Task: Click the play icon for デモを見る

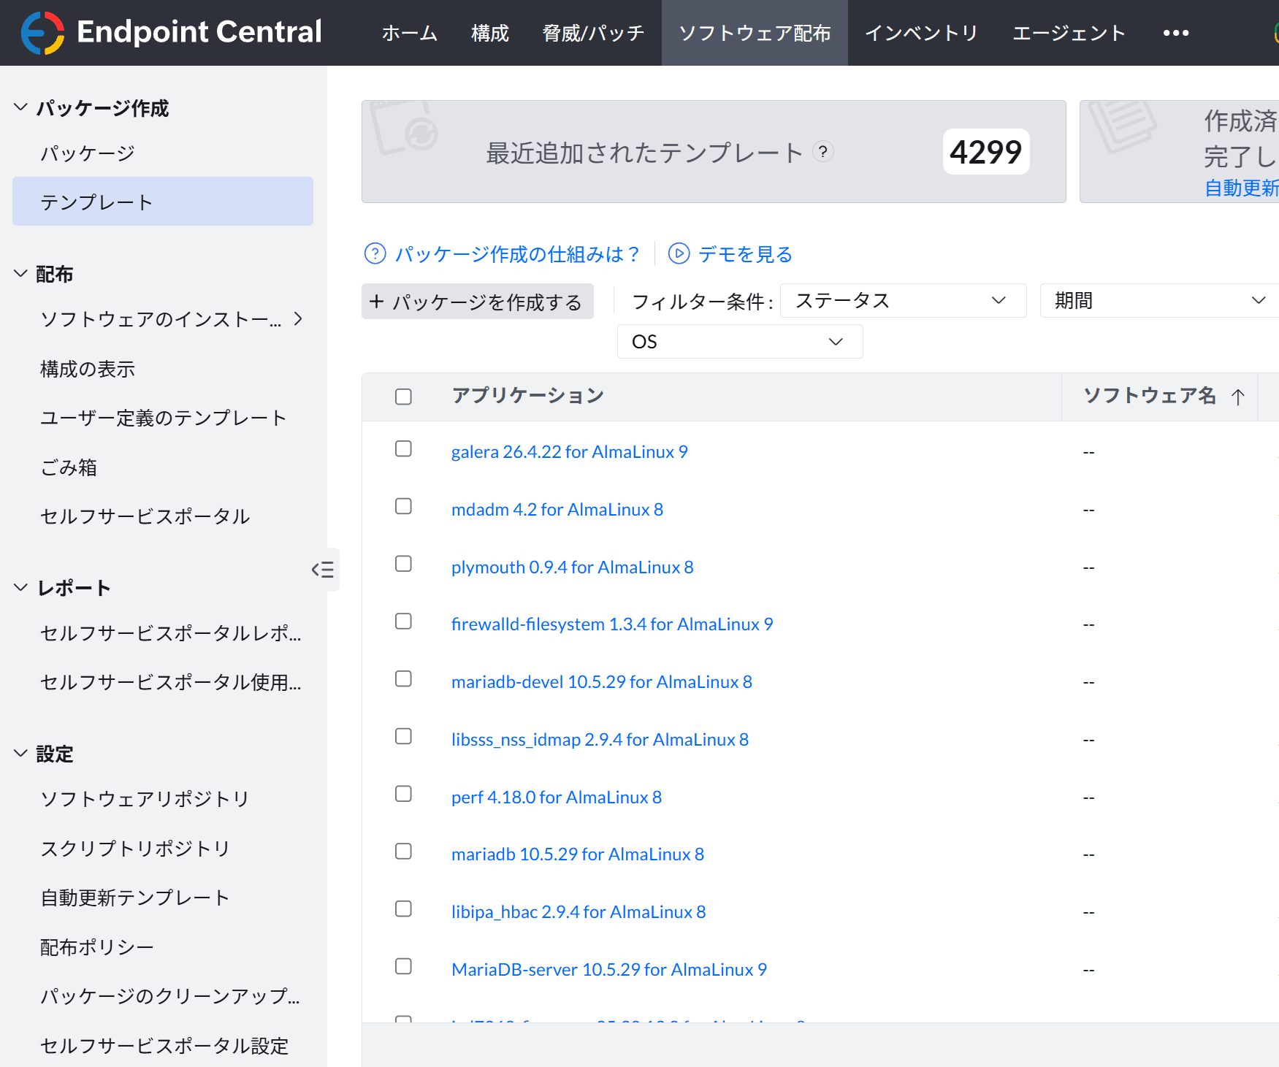Action: point(679,253)
